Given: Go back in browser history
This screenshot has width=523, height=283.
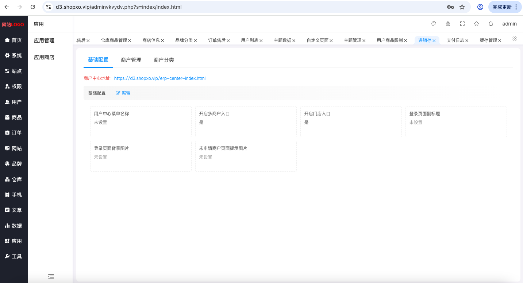Looking at the screenshot, I should (7, 7).
